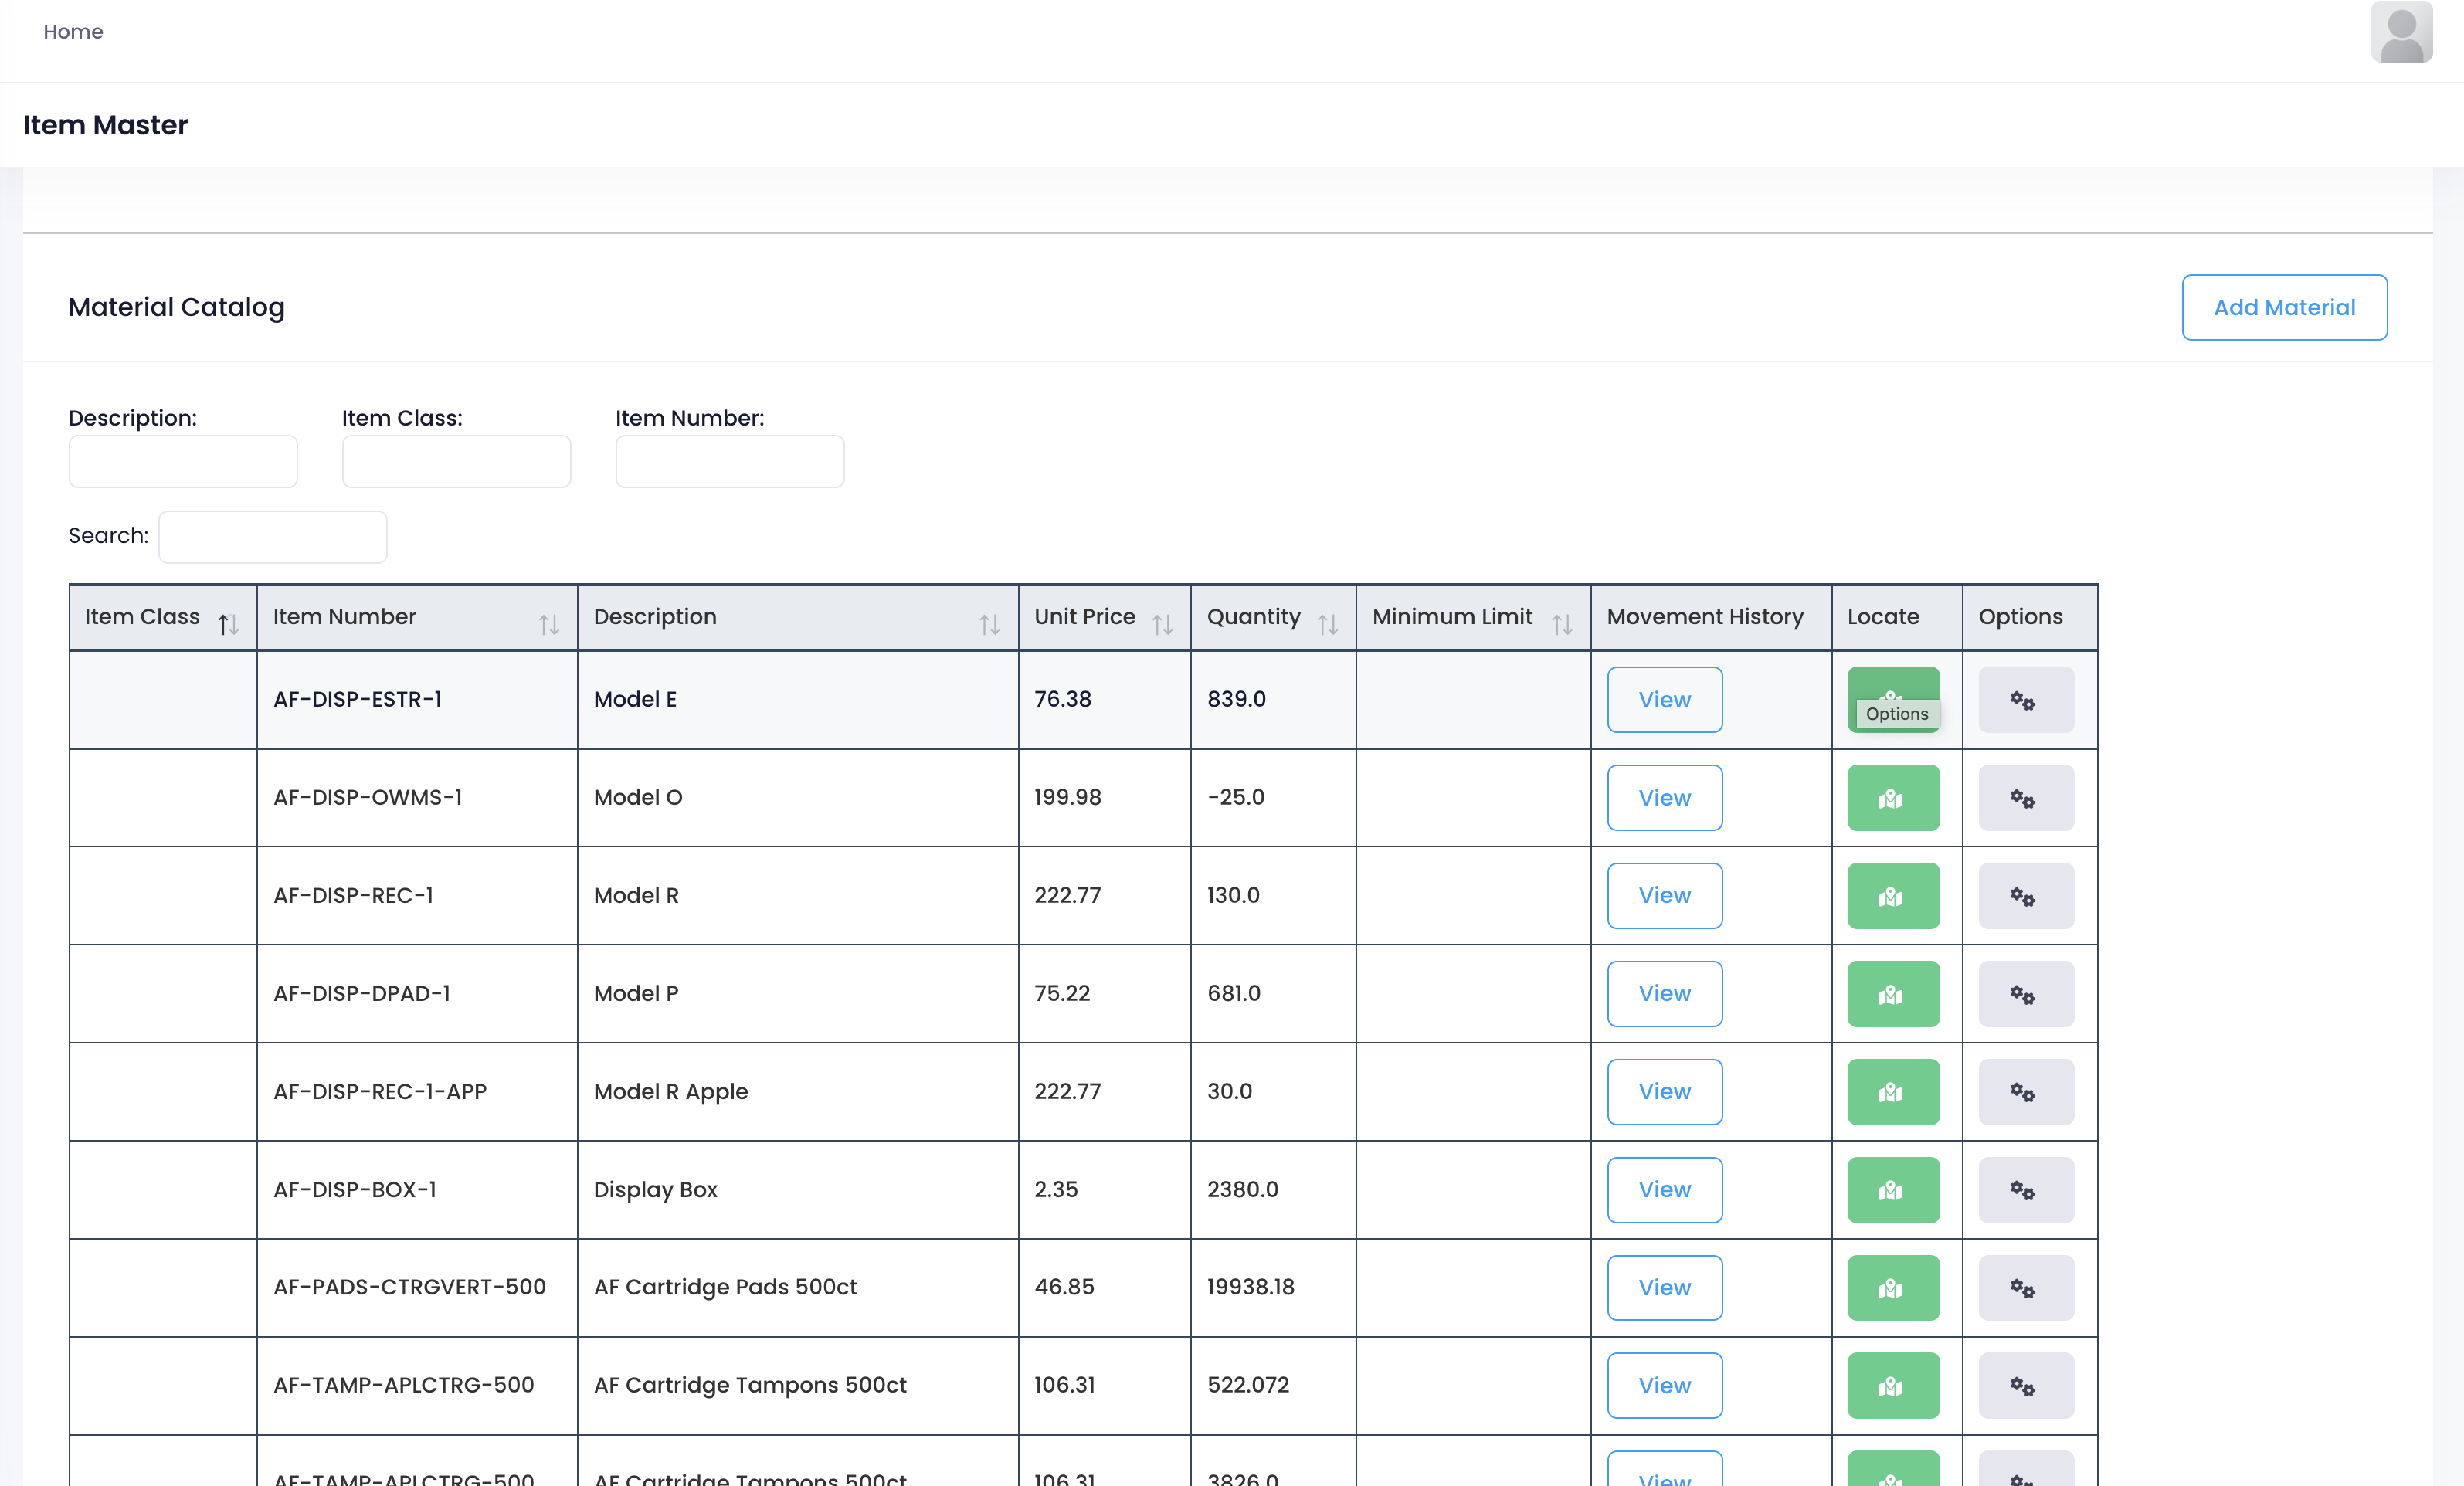Image resolution: width=2464 pixels, height=1486 pixels.
Task: Click the Add Material button
Action: (2283, 307)
